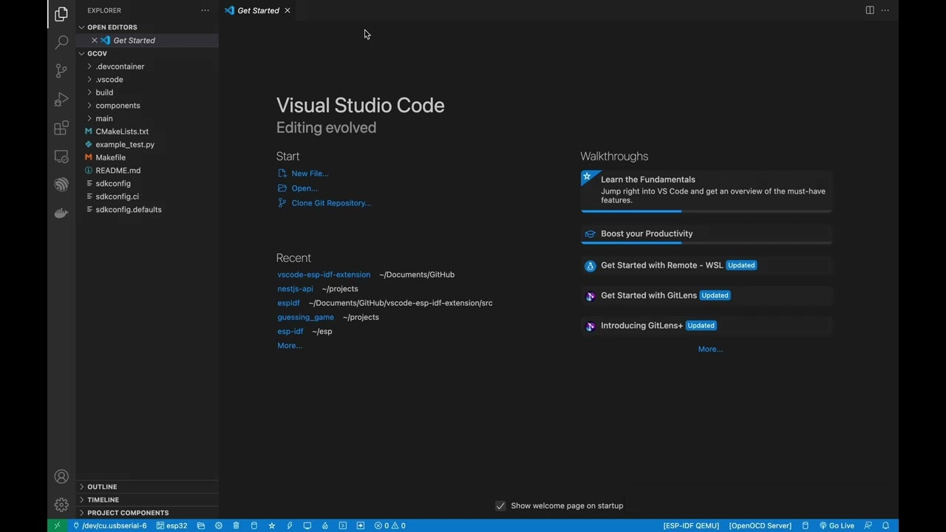
Task: Open recent guessing_game project
Action: click(305, 317)
